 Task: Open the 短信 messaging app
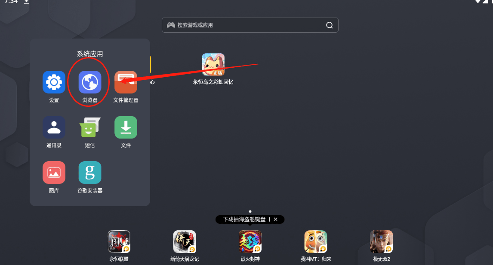pyautogui.click(x=90, y=127)
